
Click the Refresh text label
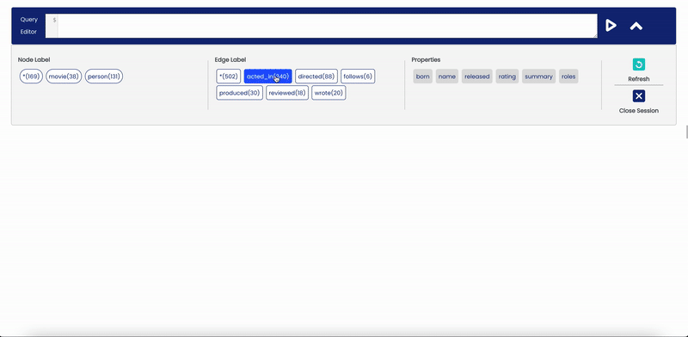639,79
